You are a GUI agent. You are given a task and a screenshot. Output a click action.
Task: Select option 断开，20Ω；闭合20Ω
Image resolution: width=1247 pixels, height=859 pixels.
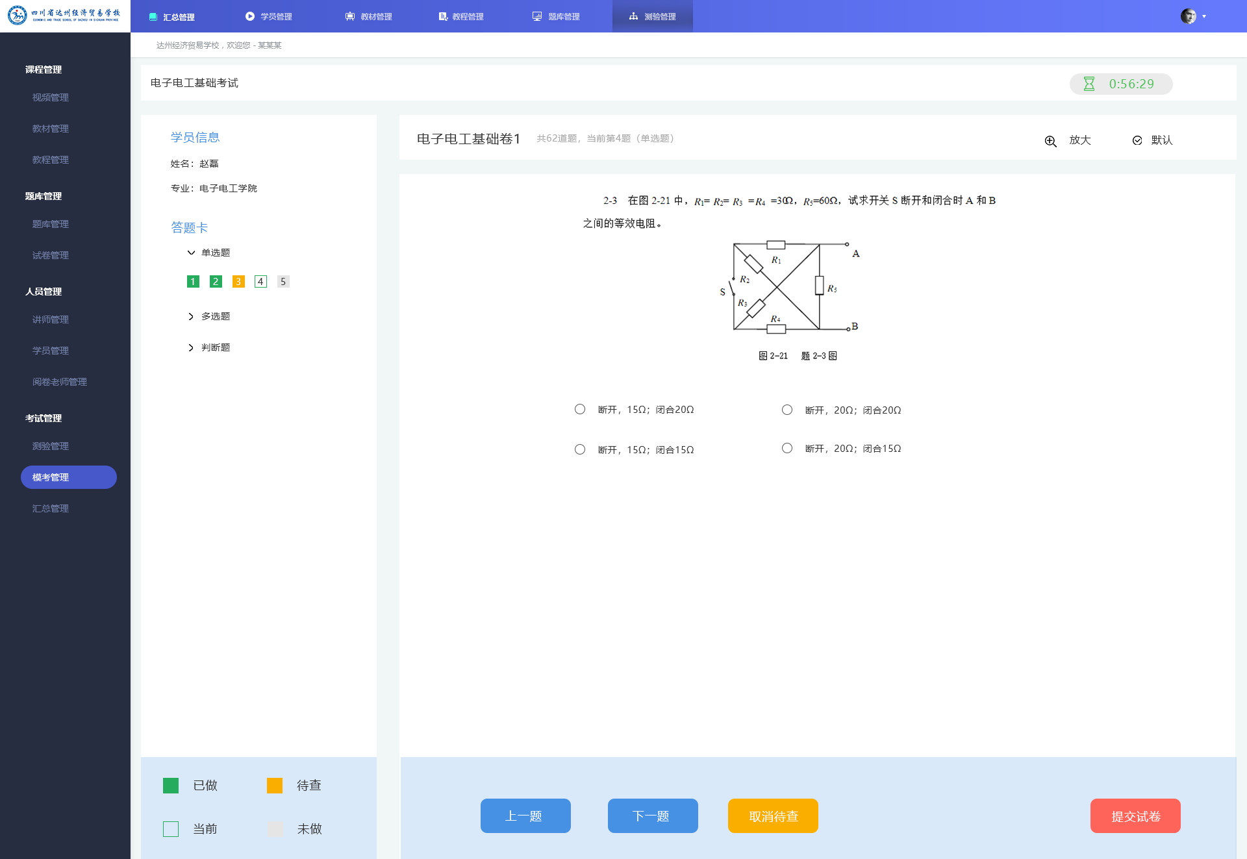(x=787, y=410)
